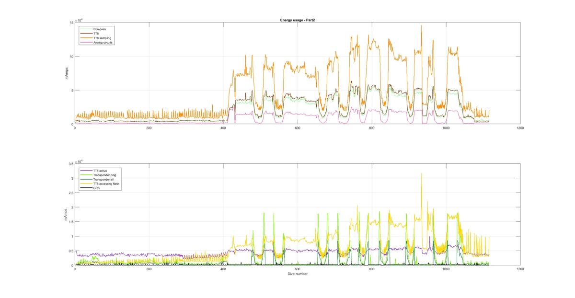Select the 'Transponder all' legend entry
The width and height of the screenshot is (575, 298).
pos(103,179)
